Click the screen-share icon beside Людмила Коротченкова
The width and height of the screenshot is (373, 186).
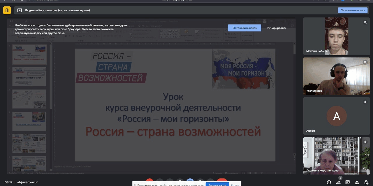[x=20, y=10]
